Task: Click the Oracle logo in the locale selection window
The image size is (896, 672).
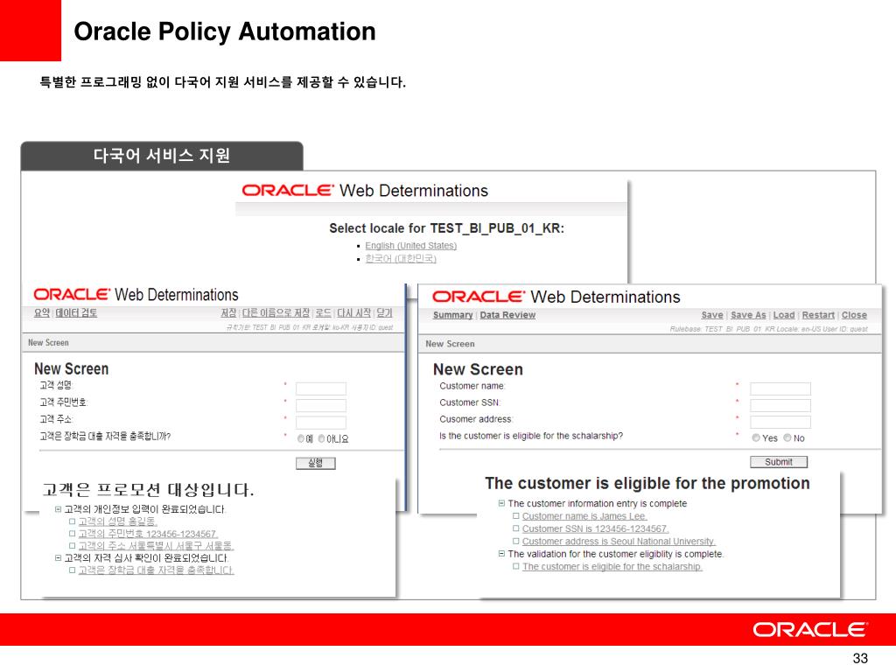Action: pyautogui.click(x=287, y=190)
